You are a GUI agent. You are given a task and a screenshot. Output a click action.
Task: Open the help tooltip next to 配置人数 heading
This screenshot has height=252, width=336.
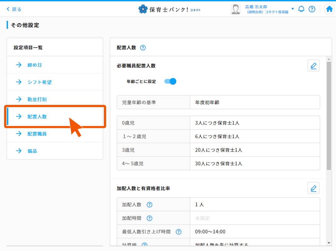pyautogui.click(x=143, y=47)
